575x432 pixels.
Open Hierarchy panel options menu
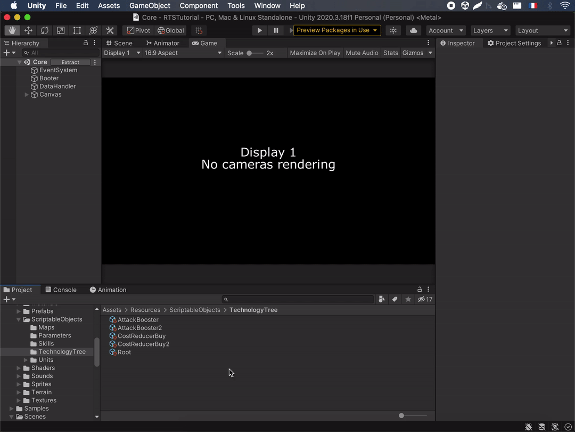[94, 43]
